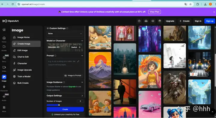Image resolution: width=216 pixels, height=118 pixels.
Task: Click the + Create header button
Action: point(184,21)
